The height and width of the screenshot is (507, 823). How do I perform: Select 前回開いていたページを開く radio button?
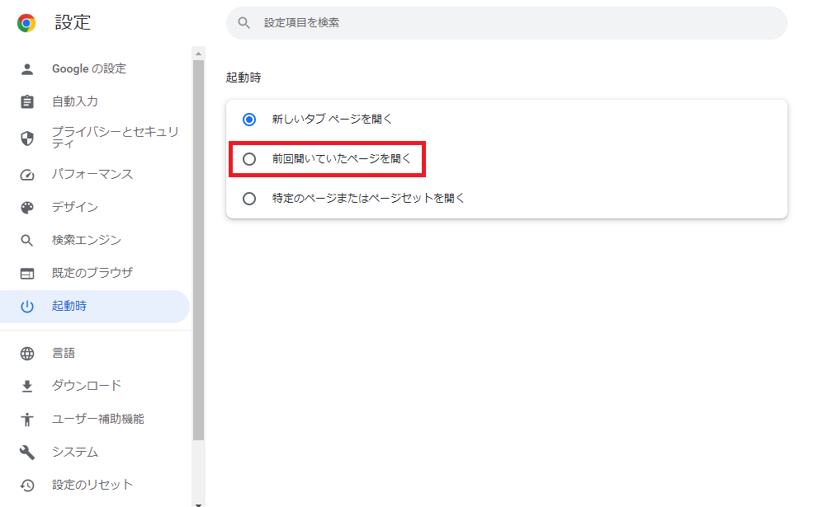point(249,159)
